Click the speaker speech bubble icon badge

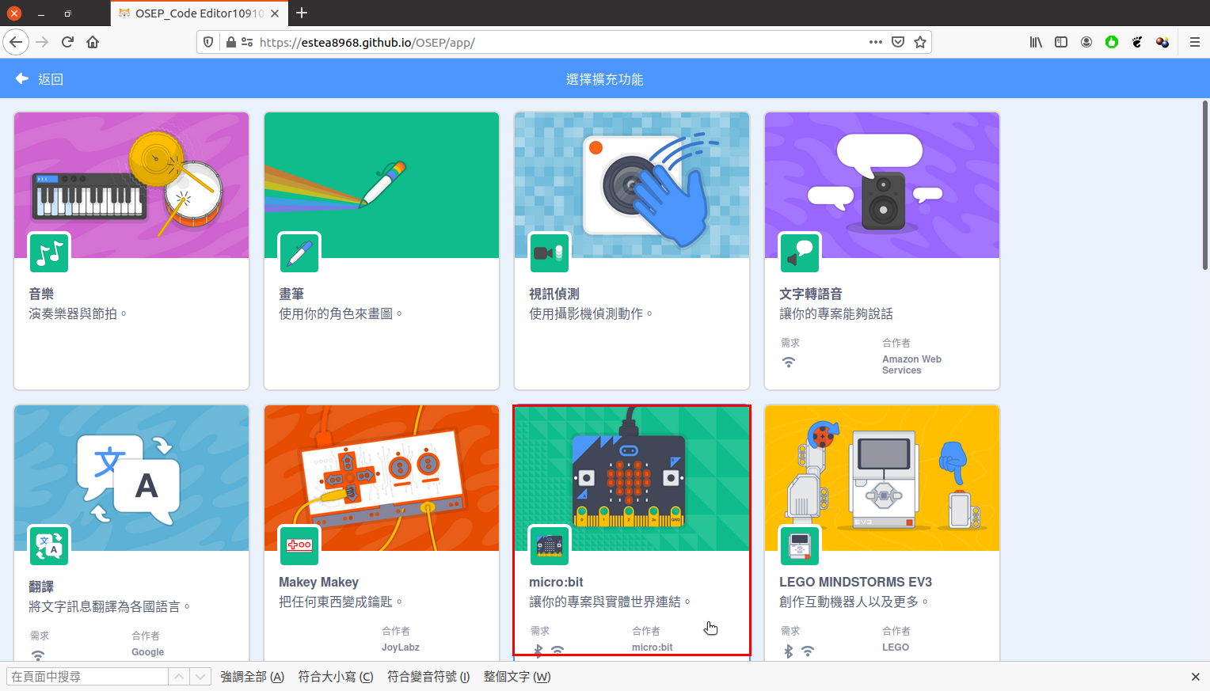800,252
